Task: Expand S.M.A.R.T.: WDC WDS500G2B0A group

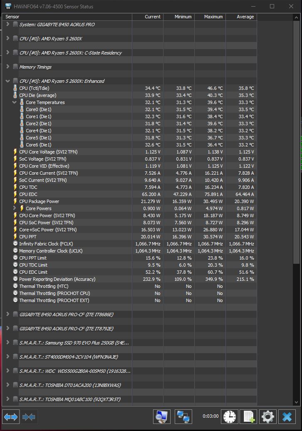Action: [x=7, y=371]
